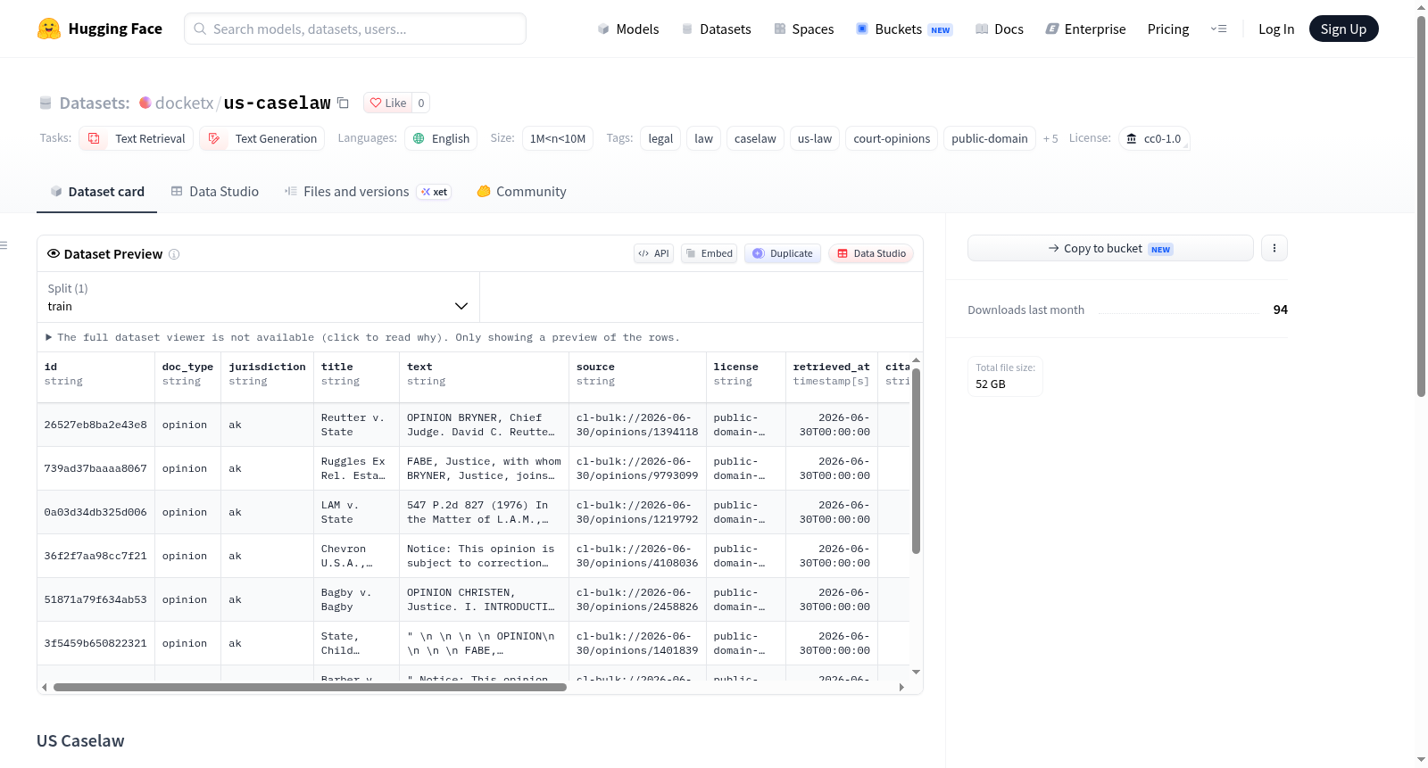Click the preview table scroll-right arrow

tap(901, 687)
